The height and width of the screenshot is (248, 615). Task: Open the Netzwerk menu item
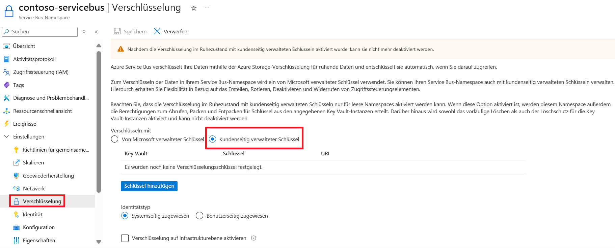click(x=34, y=188)
